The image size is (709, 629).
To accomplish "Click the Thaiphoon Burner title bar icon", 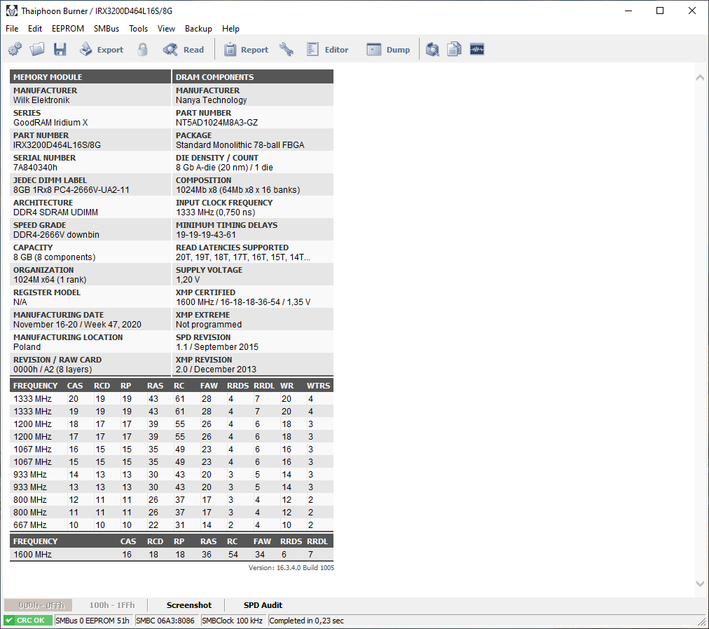I will (x=11, y=11).
